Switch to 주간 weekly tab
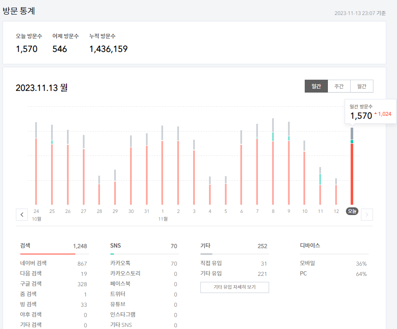 [x=339, y=86]
